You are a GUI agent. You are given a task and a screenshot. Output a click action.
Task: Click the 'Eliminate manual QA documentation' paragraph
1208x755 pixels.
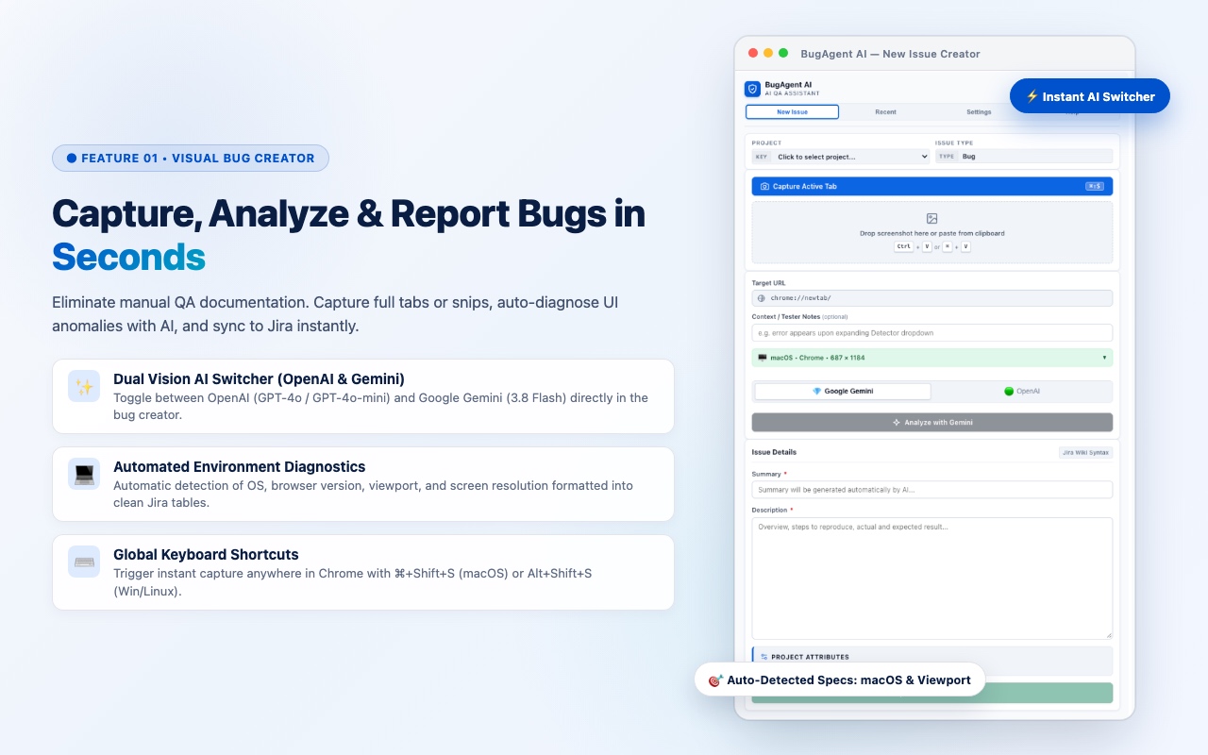click(335, 314)
